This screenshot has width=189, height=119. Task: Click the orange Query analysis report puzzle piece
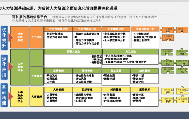coord(167,38)
